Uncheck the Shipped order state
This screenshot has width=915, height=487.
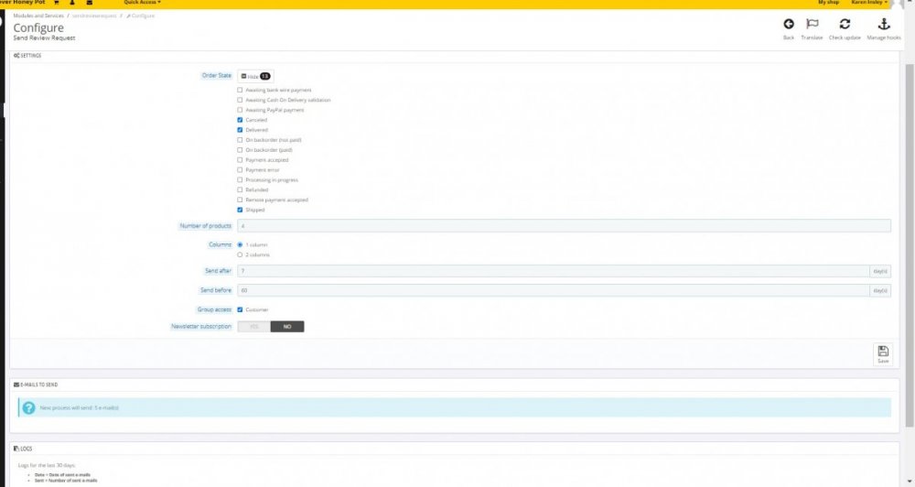tap(240, 210)
